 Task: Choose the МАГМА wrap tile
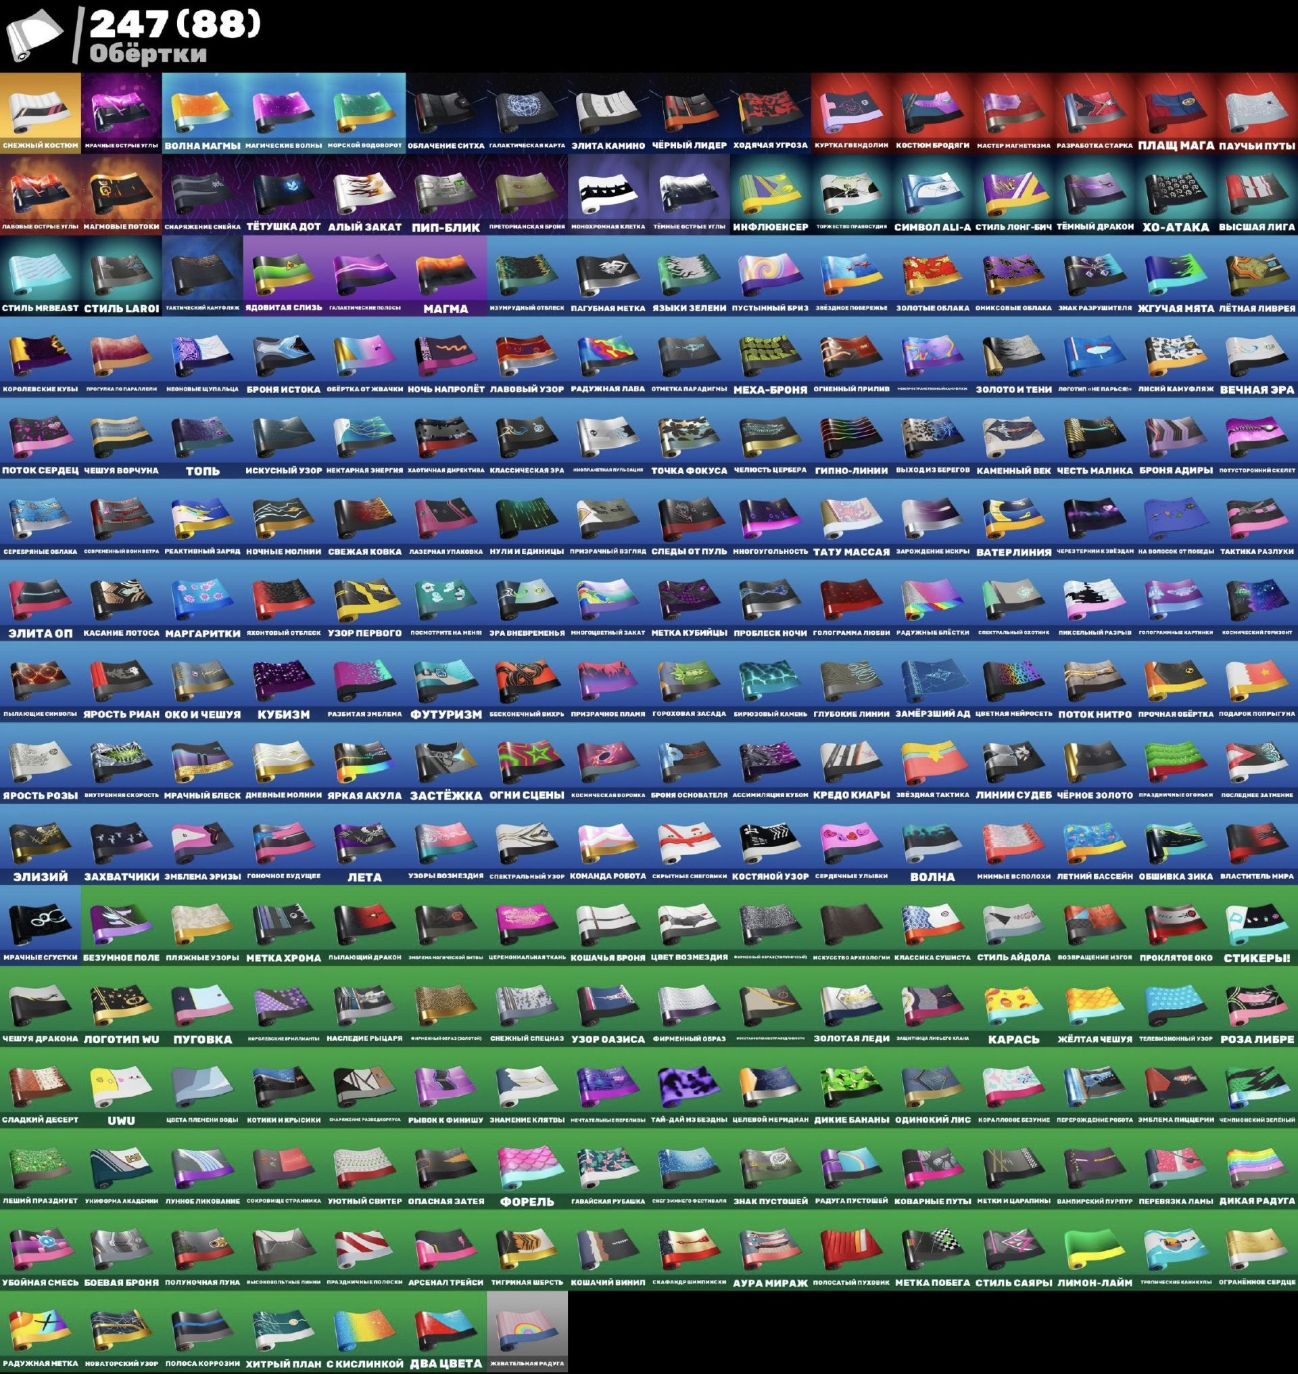[446, 272]
